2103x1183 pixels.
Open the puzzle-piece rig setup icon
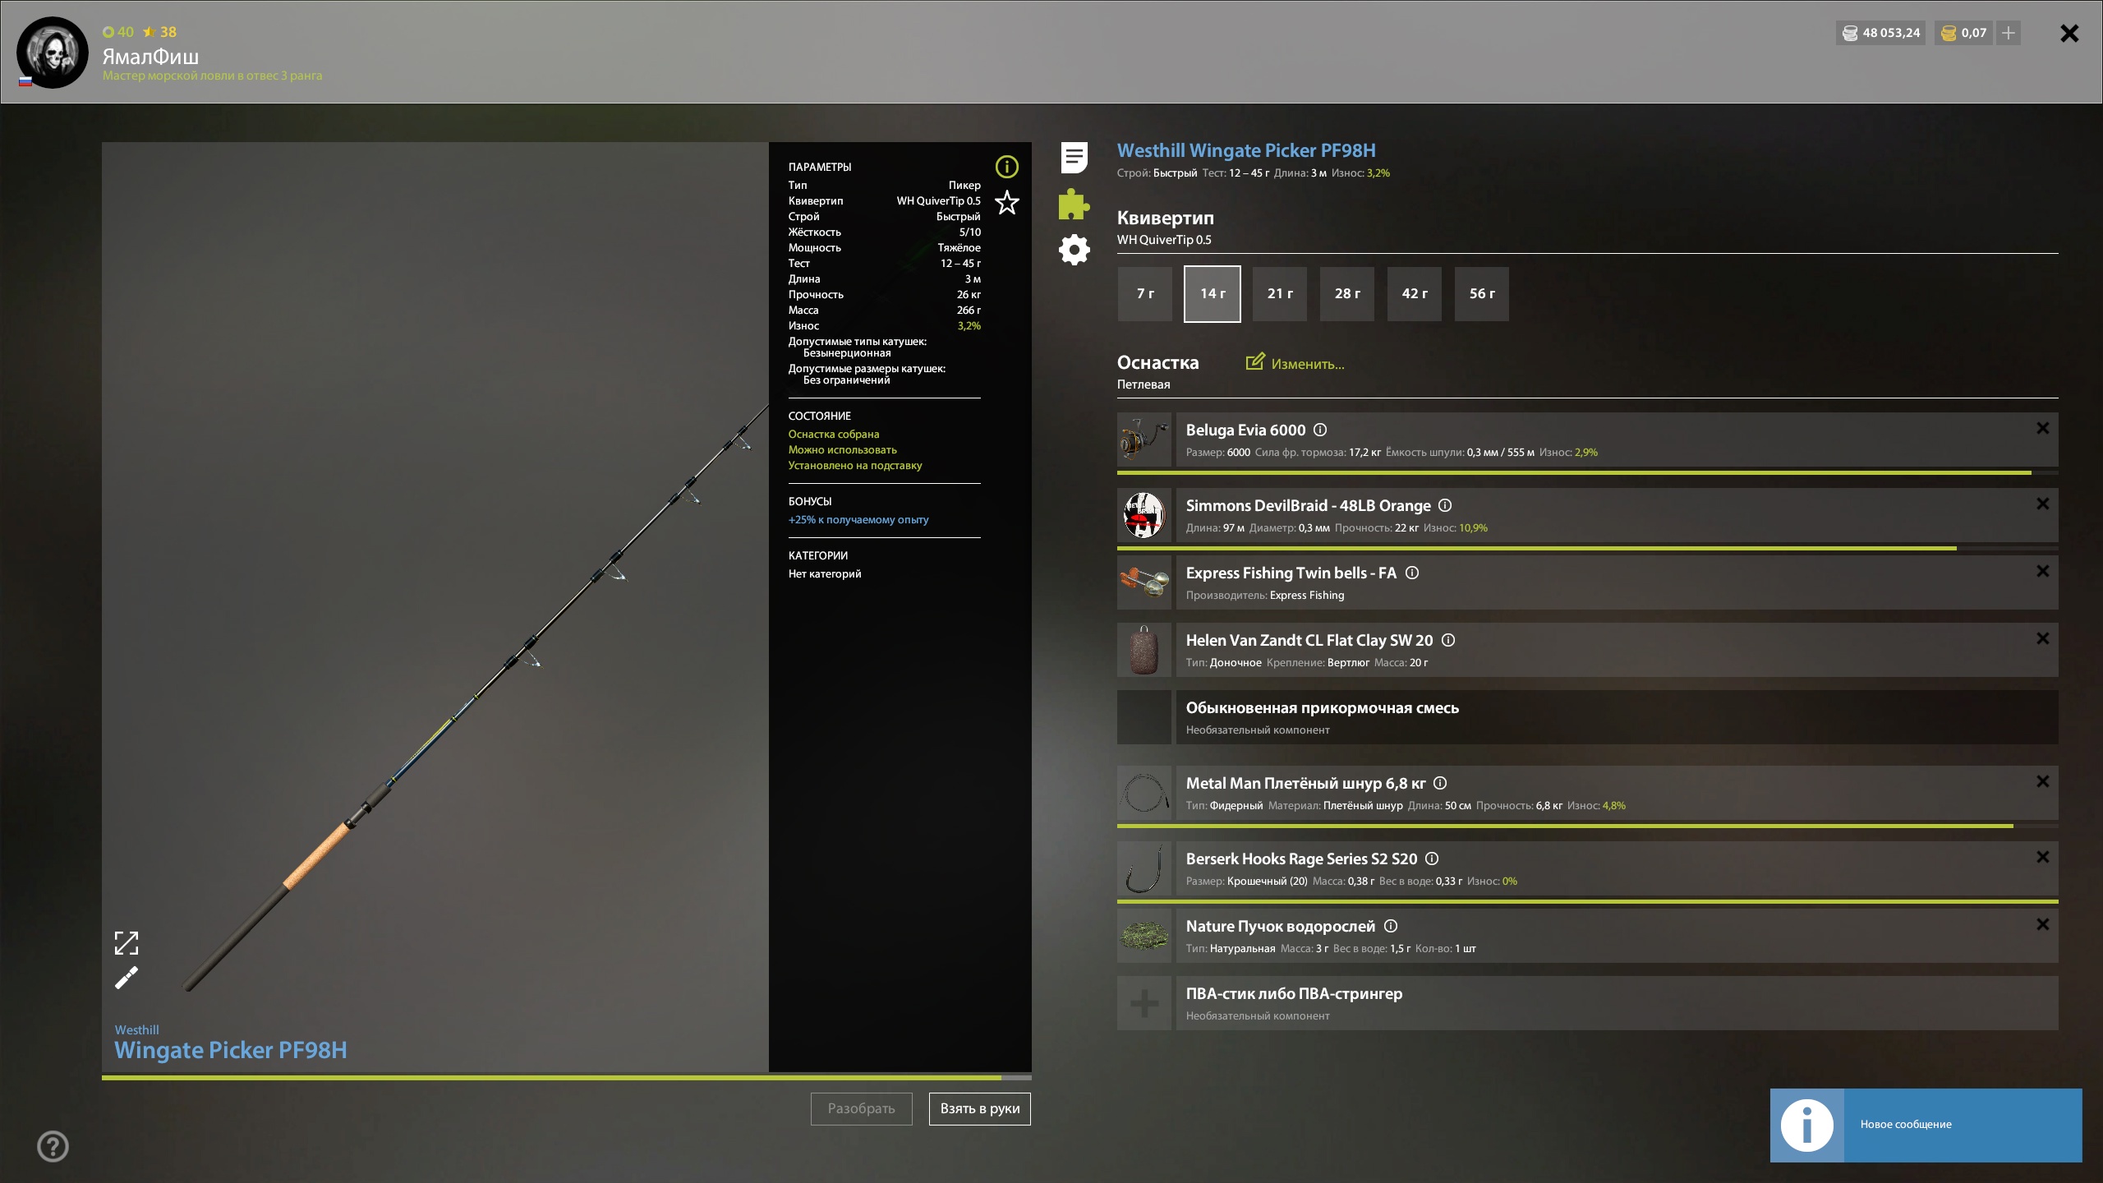pos(1074,204)
